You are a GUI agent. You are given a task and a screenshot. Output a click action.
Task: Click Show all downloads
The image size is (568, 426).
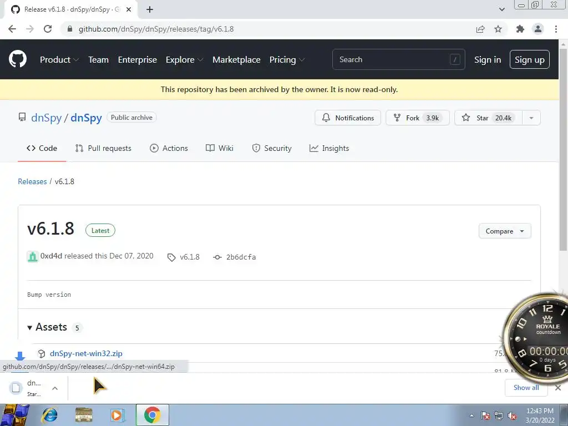(526, 388)
